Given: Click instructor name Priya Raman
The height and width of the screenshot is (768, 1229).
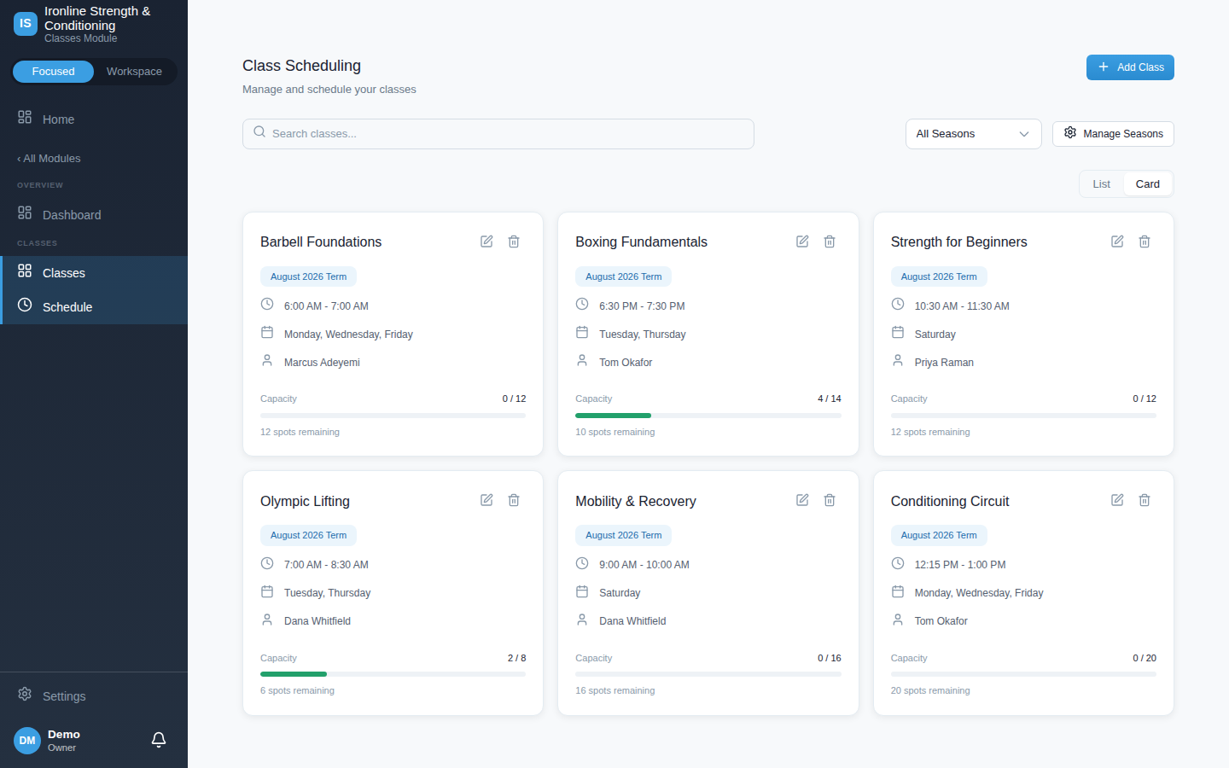Looking at the screenshot, I should click(x=944, y=363).
